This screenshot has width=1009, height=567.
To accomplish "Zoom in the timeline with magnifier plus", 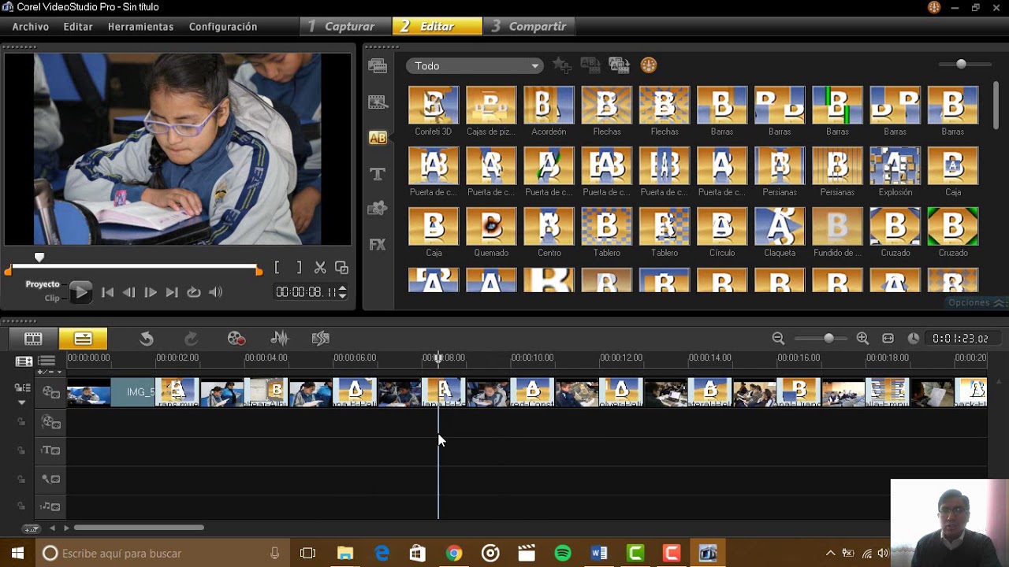I will 862,339.
